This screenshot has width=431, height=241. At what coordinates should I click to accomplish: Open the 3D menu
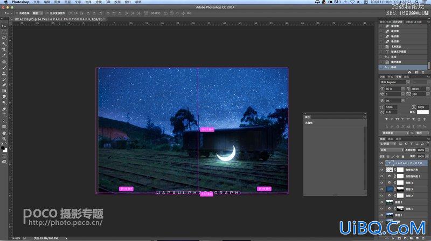click(108, 2)
